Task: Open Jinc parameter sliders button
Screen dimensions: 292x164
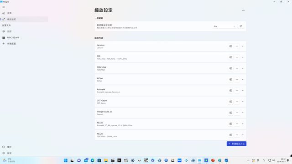Action: 241,26
